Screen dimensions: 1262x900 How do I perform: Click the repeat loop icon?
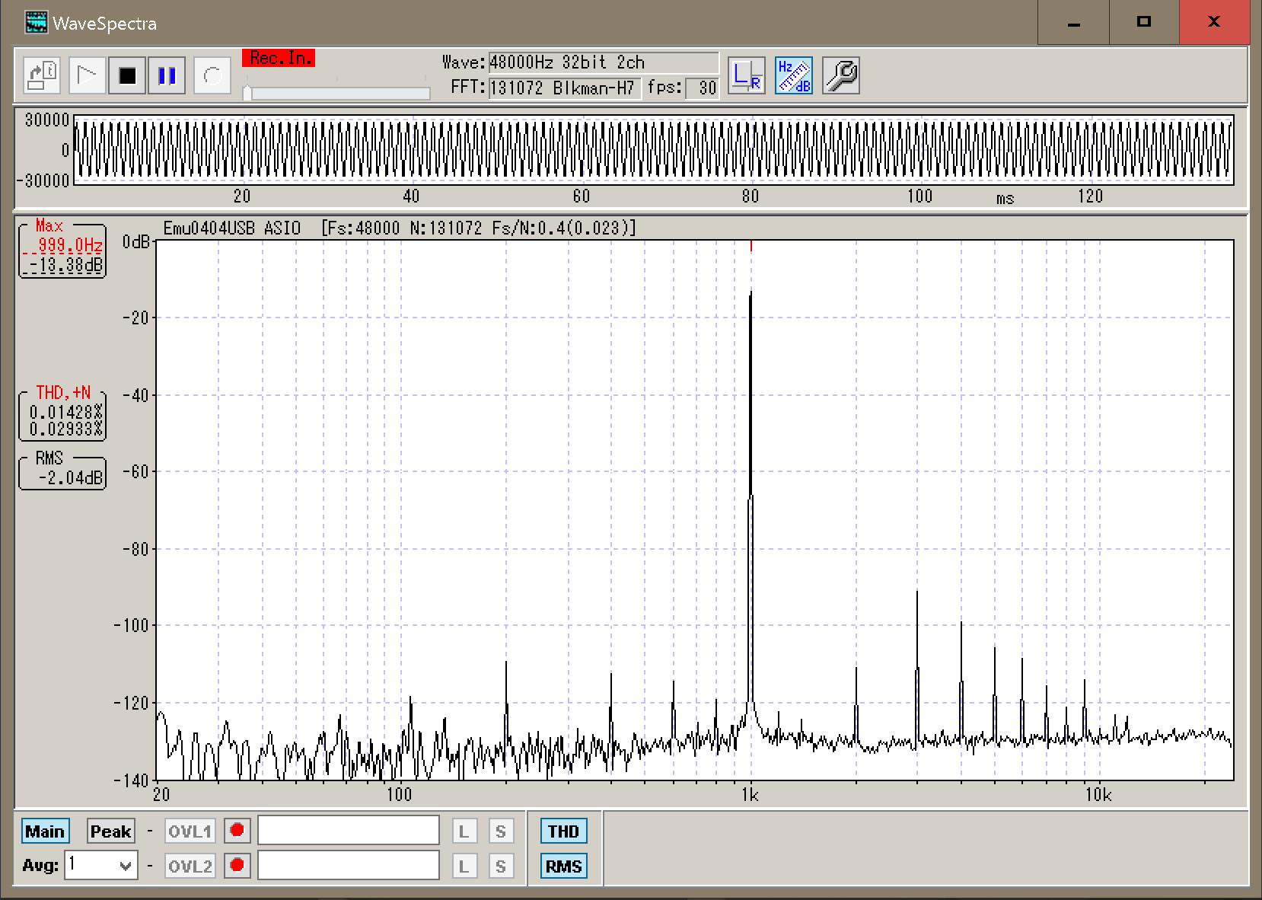(212, 75)
